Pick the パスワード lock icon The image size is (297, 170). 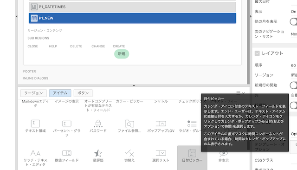(x=98, y=124)
